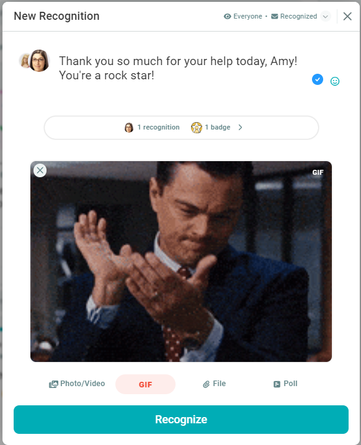Add a Poll to the post
This screenshot has width=361, height=445.
point(285,384)
